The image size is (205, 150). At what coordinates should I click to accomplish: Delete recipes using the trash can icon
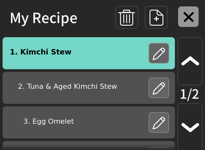(x=127, y=17)
